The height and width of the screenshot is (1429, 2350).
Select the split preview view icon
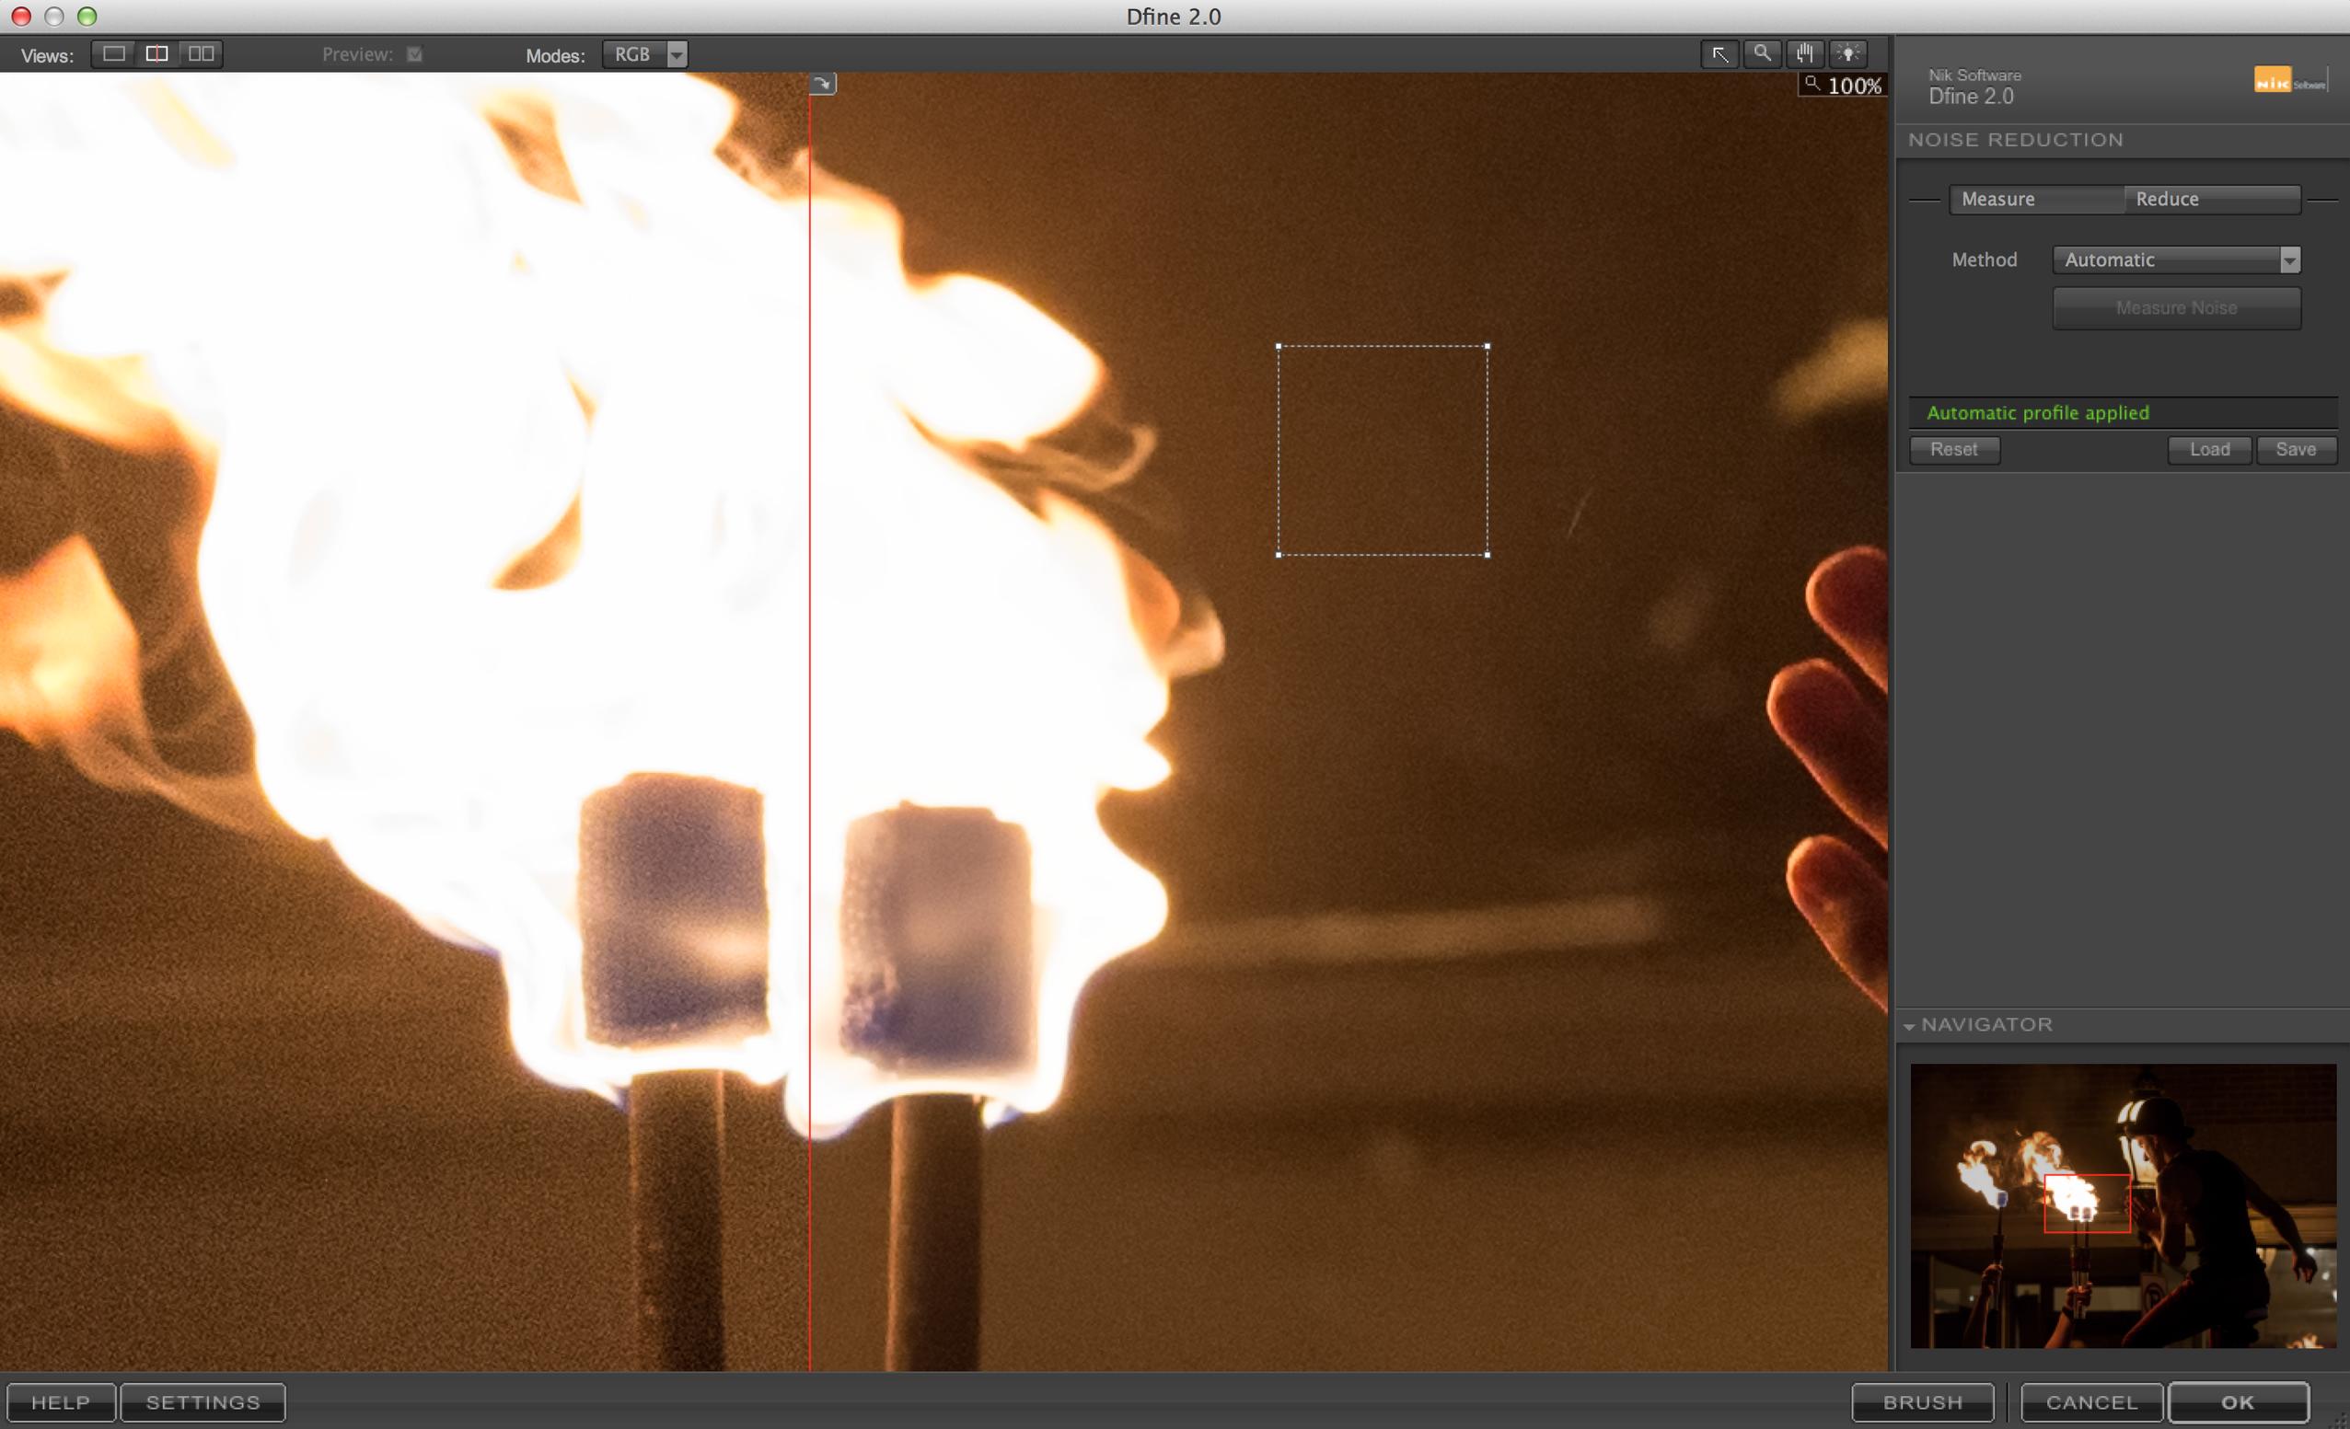(157, 53)
